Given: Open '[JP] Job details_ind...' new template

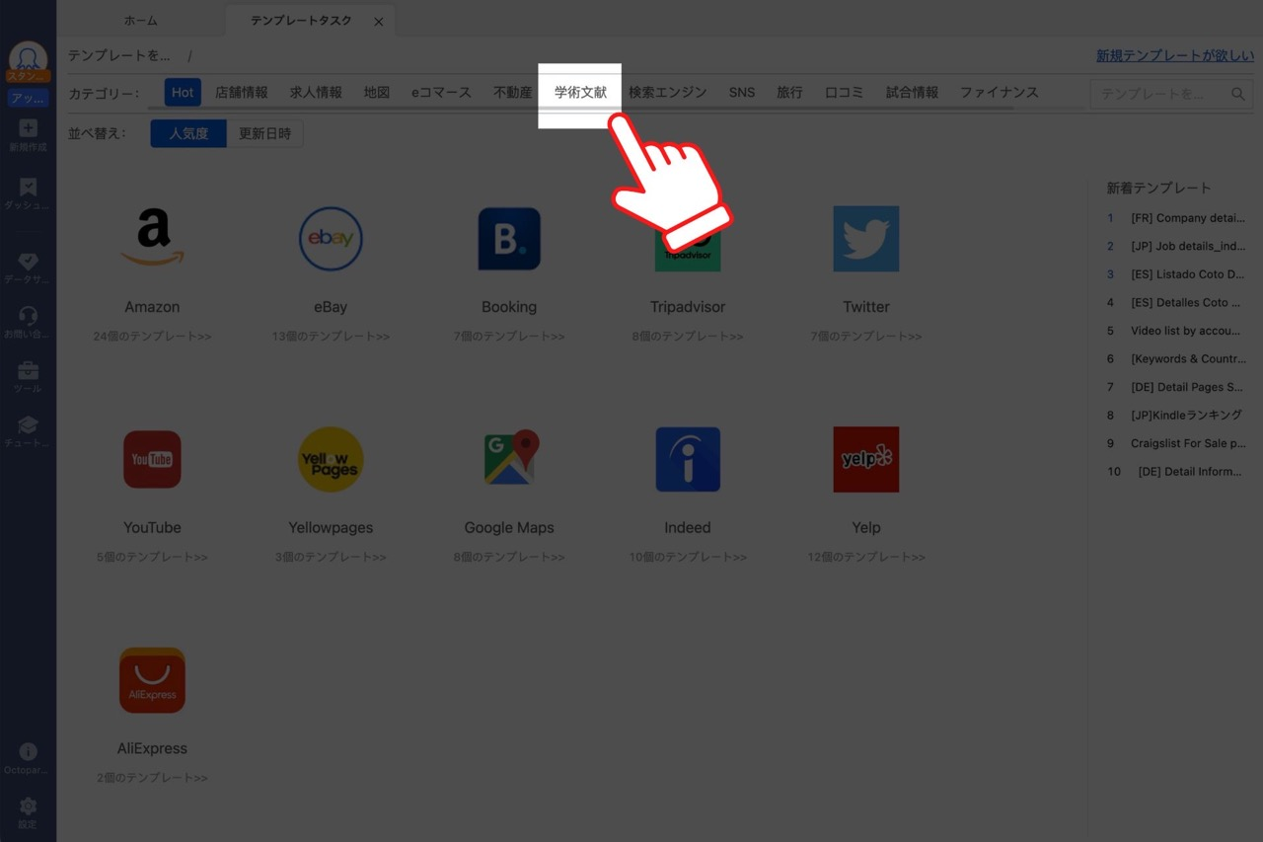Looking at the screenshot, I should click(1188, 246).
